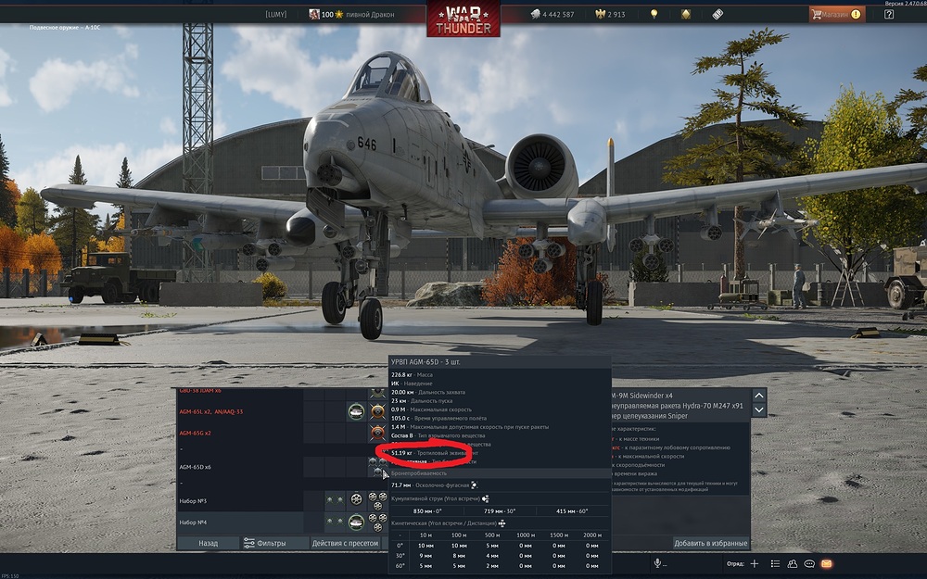
Task: Click the 4 442 587 Silver Lions amount
Action: [558, 14]
